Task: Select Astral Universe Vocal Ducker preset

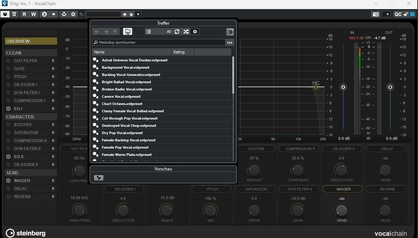Action: (x=162, y=60)
